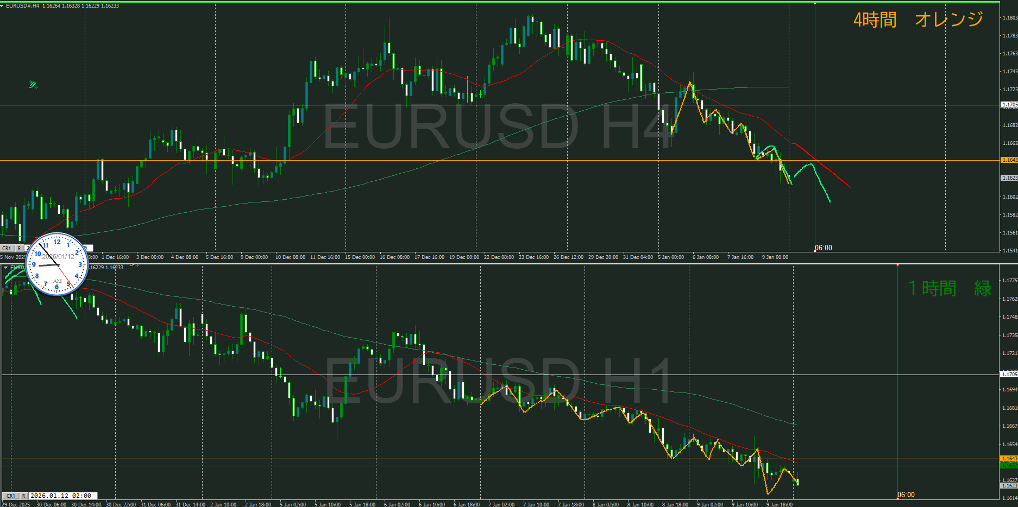
Task: Select the red vertical line in the H4 chart
Action: [815, 109]
